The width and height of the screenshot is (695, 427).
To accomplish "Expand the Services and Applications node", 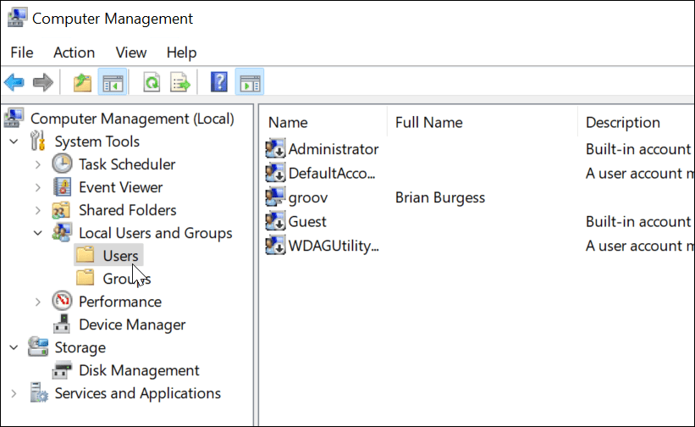I will pos(14,393).
